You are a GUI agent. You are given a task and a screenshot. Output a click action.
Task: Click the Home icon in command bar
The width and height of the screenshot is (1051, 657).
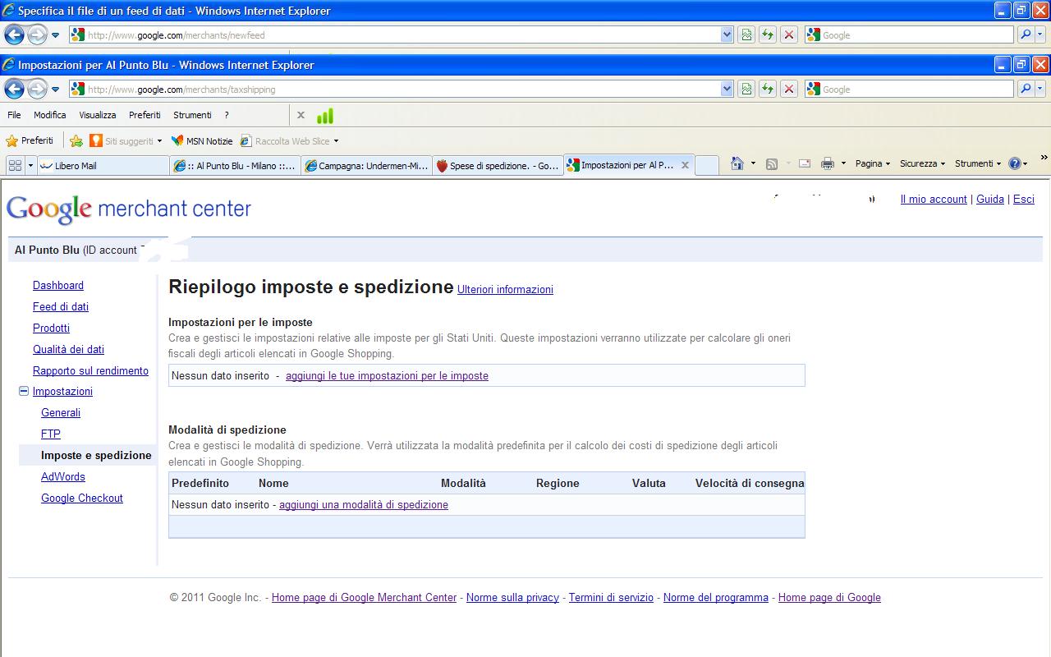(x=737, y=163)
